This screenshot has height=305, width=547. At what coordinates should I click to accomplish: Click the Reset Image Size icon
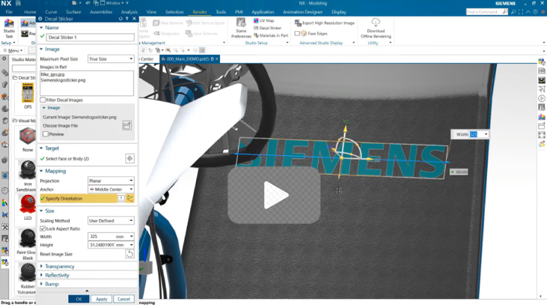click(130, 254)
